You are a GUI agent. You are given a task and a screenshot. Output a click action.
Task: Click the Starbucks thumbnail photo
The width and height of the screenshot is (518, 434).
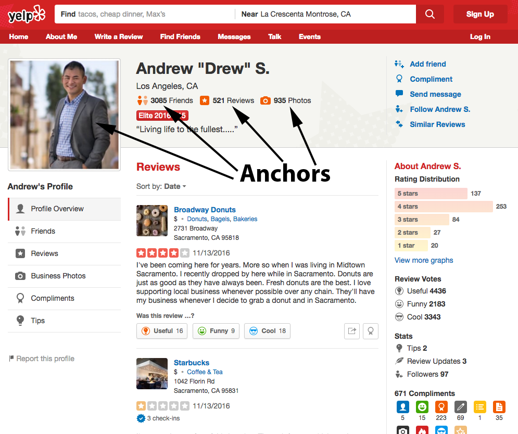click(x=152, y=374)
